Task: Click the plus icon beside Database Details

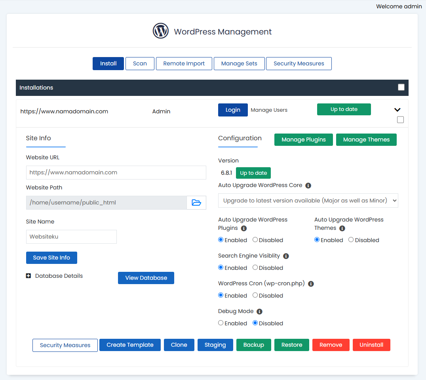Action: coord(28,276)
